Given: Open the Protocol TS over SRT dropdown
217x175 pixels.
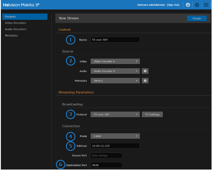Looking at the screenshot, I should [x=115, y=114].
